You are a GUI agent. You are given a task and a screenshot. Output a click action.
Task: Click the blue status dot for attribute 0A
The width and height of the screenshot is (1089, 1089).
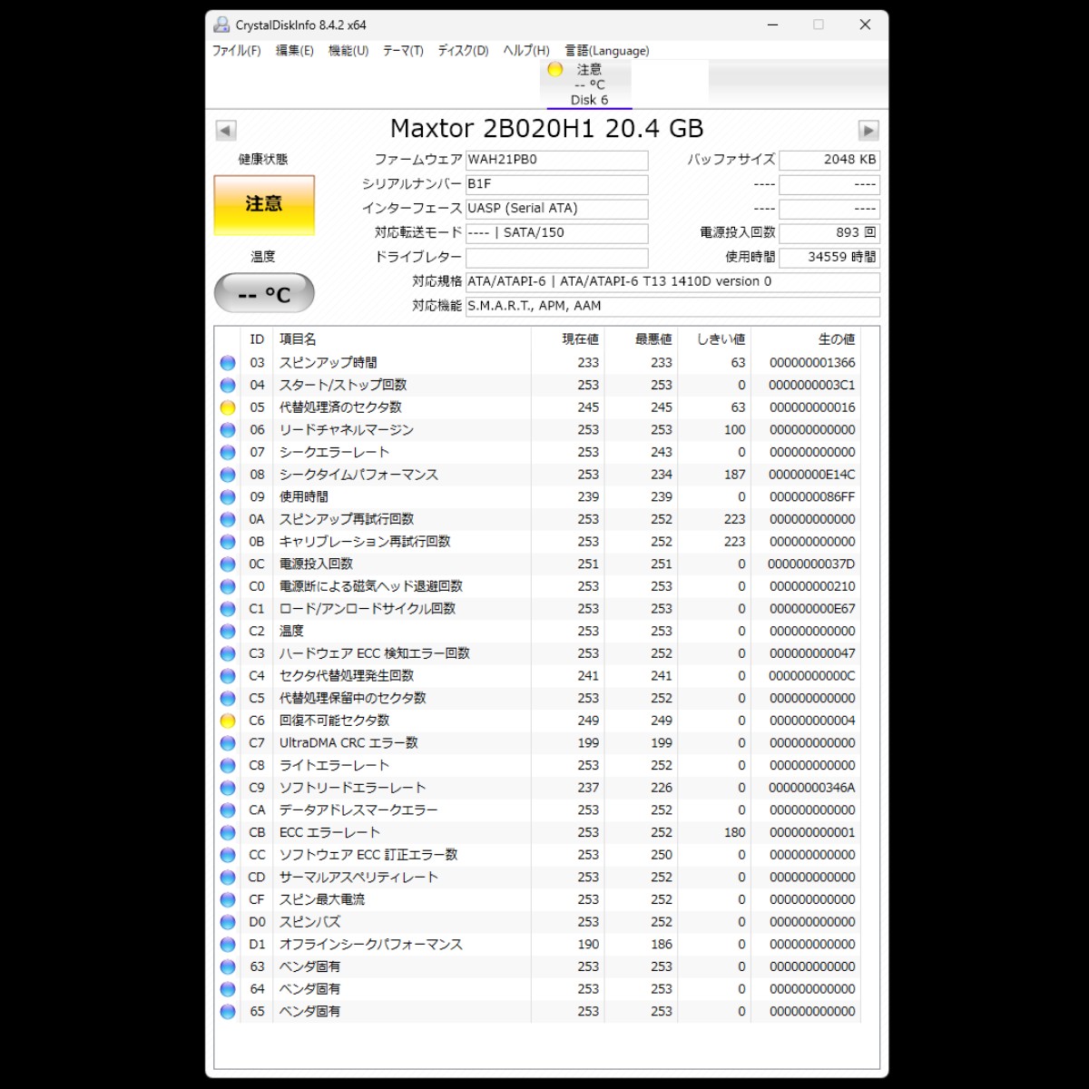coord(228,519)
